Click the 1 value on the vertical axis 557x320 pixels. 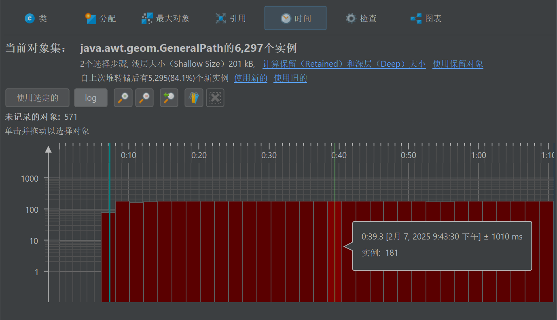36,272
